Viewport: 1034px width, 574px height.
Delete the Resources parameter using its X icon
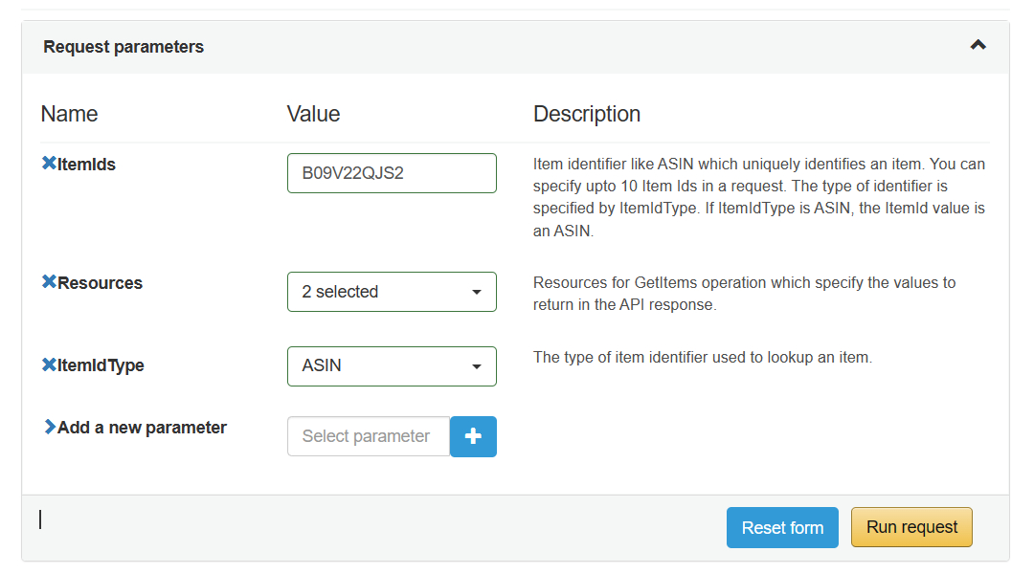point(49,283)
